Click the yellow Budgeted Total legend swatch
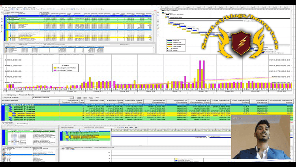The width and height of the screenshot is (296, 167). click(x=55, y=68)
